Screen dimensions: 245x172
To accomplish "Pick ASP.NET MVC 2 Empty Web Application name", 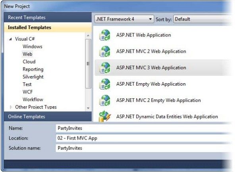I will pos(158,100).
